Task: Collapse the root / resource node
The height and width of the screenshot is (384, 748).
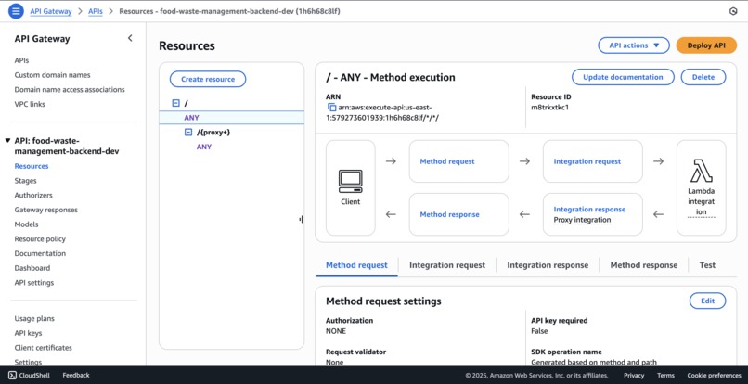Action: click(175, 103)
